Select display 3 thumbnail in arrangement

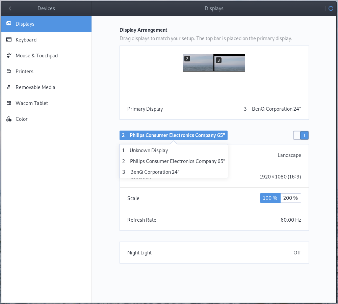[230, 63]
